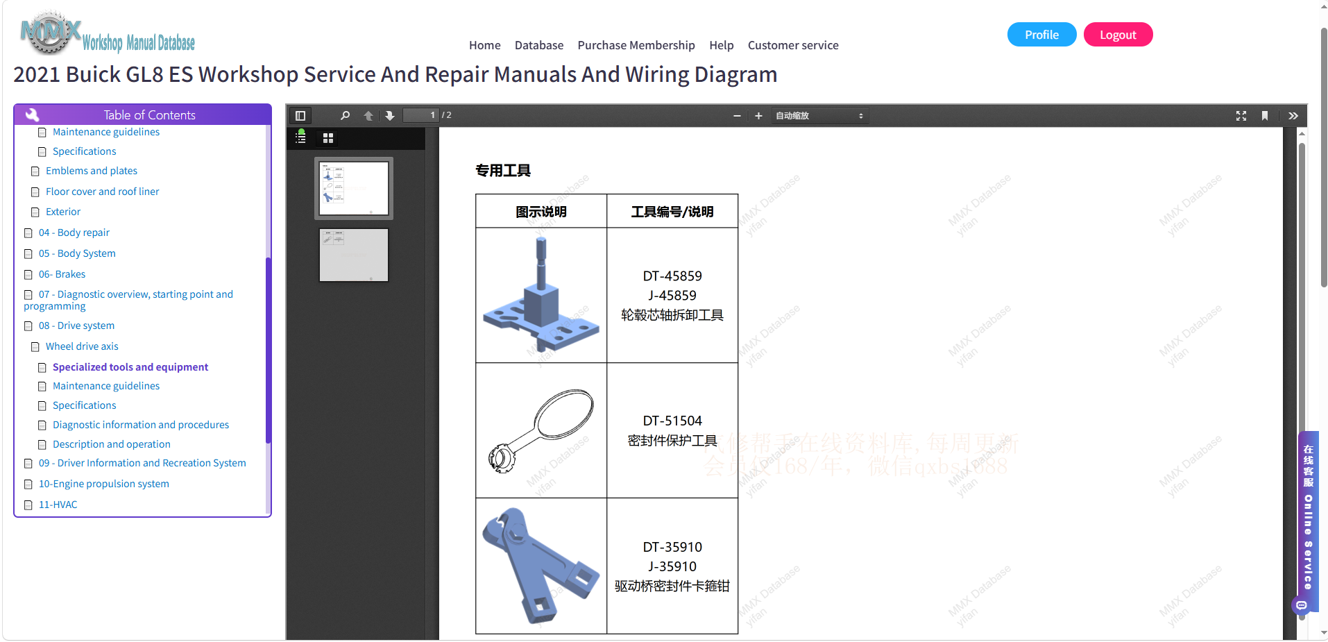Open the 自动缩放 zoom dropdown
This screenshot has width=1328, height=642.
[819, 116]
